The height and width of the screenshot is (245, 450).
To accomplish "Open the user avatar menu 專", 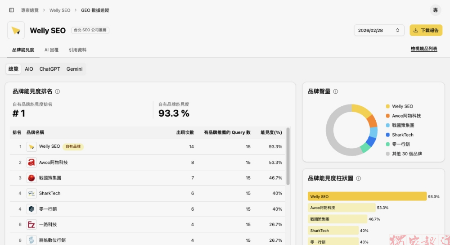I will click(x=435, y=10).
